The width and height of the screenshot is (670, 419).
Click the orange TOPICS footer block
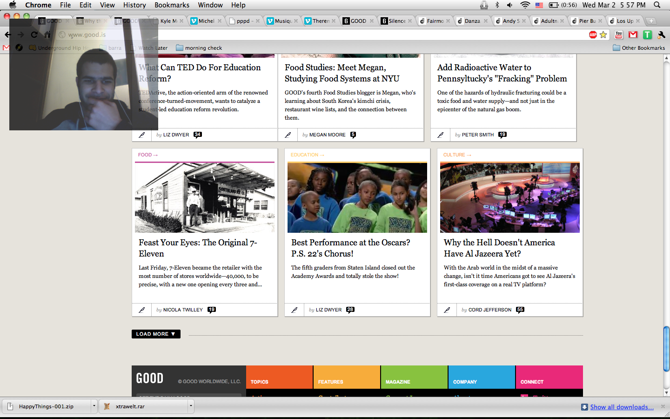click(279, 377)
